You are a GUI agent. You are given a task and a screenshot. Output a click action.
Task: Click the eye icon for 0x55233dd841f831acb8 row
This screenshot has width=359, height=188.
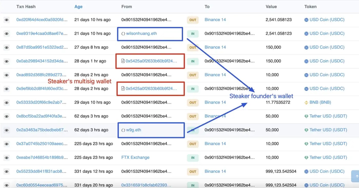tap(7, 172)
